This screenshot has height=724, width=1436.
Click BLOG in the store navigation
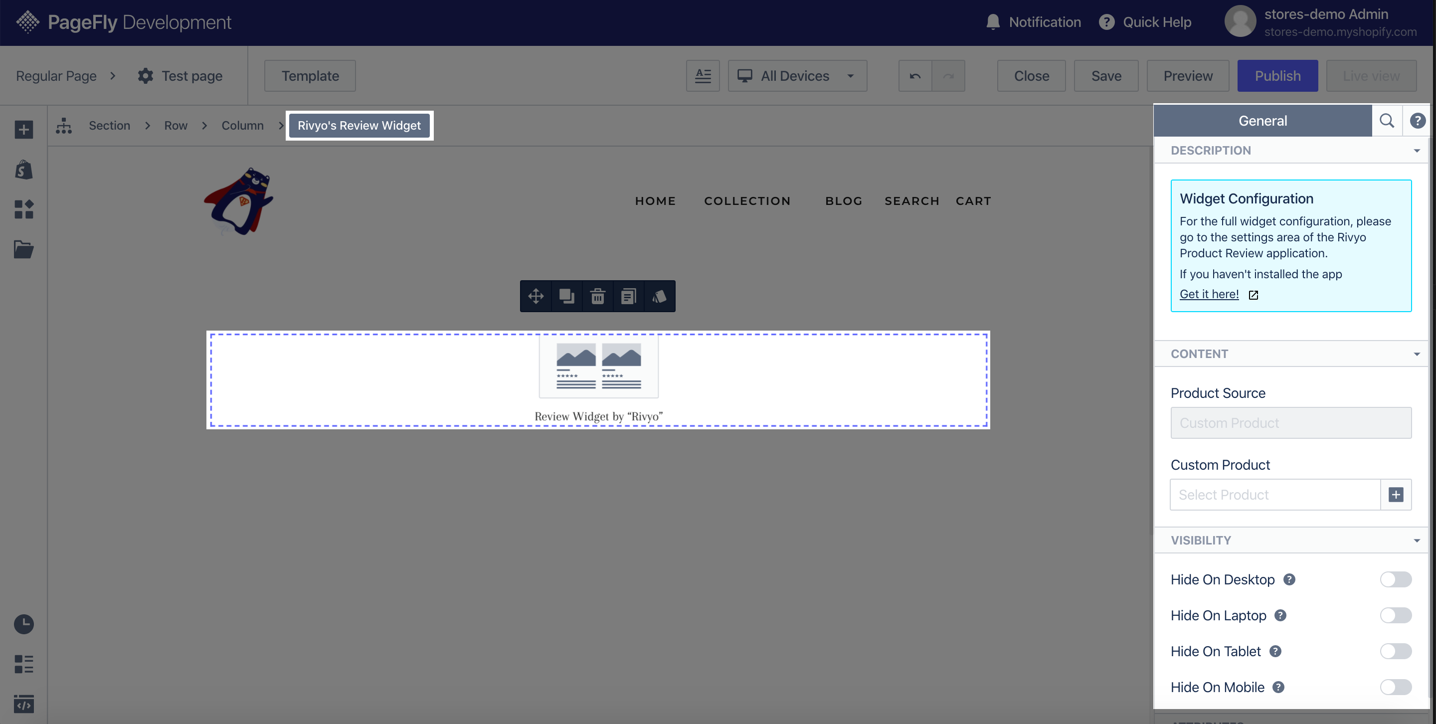844,200
